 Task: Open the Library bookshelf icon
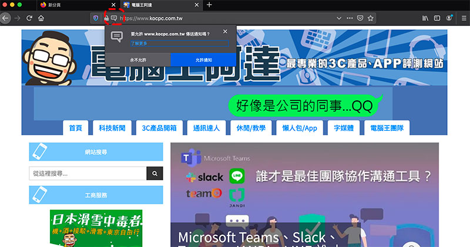pyautogui.click(x=425, y=18)
